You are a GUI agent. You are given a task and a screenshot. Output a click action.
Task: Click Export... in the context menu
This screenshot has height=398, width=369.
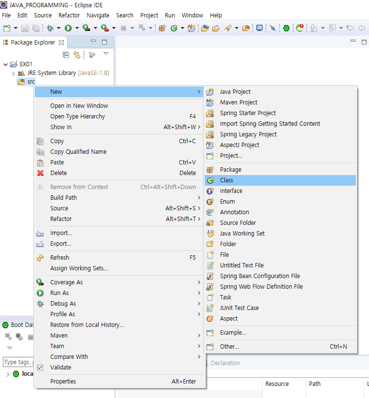click(119, 244)
